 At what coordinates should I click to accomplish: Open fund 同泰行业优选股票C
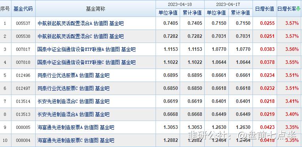pos(58,88)
